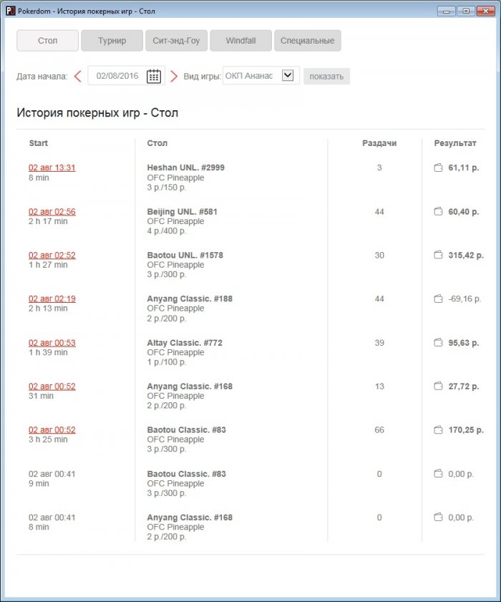
Task: Minimize the Pokerdom window
Action: click(446, 11)
